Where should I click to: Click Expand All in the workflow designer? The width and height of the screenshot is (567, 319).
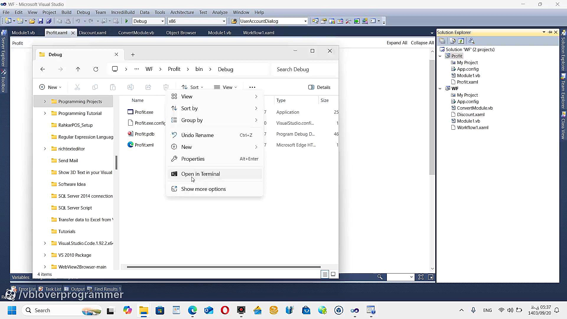[x=397, y=43]
